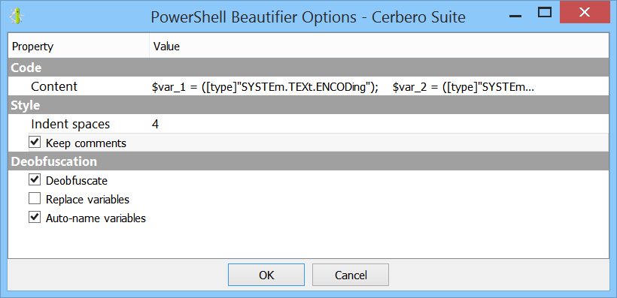Toggle the Keep comments checkbox
This screenshot has height=298, width=617.
pyautogui.click(x=35, y=143)
